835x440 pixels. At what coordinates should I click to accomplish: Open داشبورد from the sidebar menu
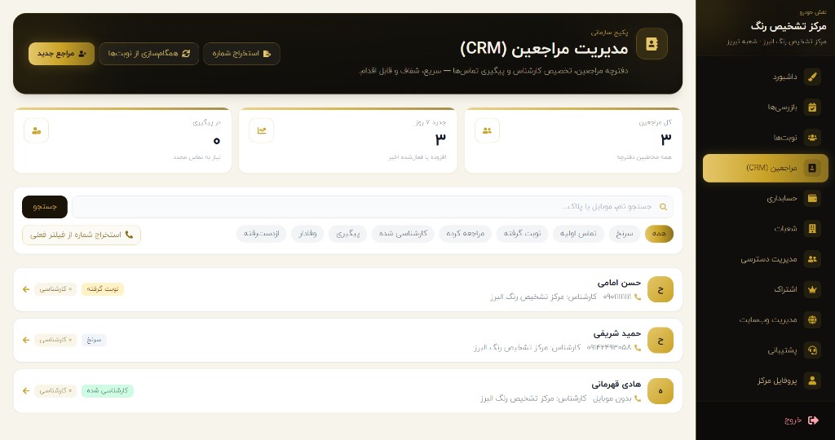[765, 77]
